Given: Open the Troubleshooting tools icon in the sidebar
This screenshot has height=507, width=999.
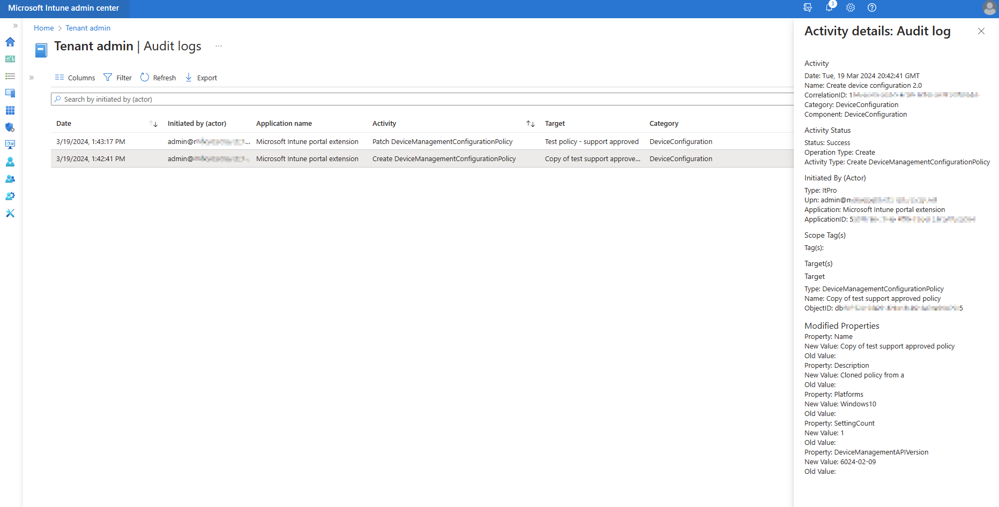Looking at the screenshot, I should (10, 213).
